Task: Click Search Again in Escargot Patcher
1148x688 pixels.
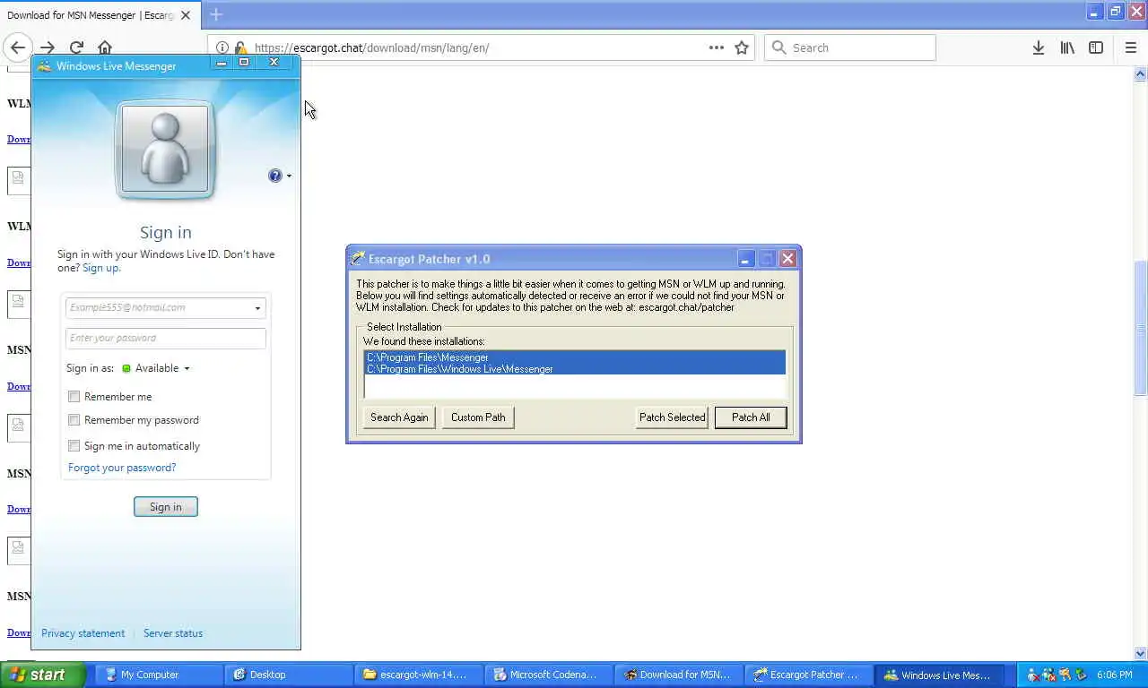Action: pyautogui.click(x=399, y=417)
